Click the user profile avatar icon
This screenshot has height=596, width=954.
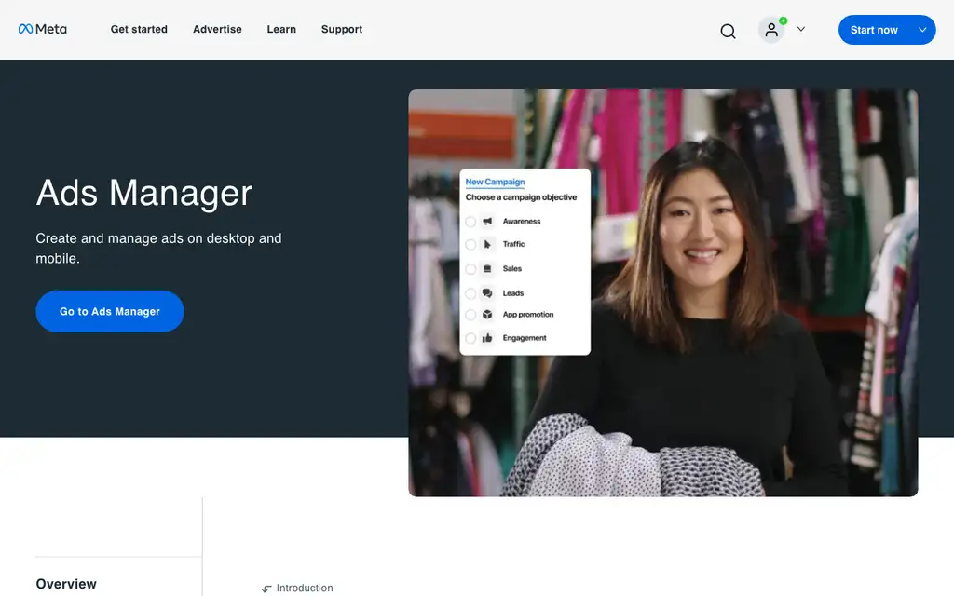(771, 29)
